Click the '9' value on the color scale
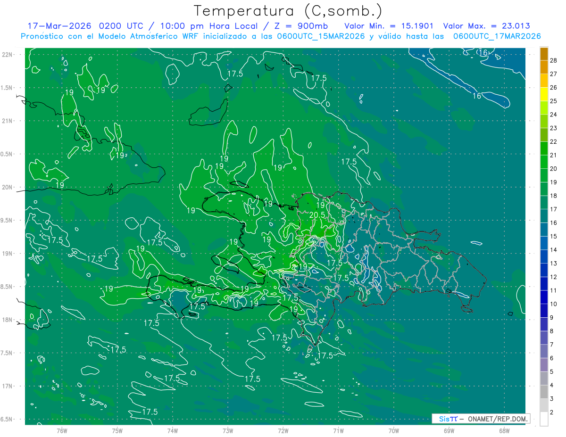566x437 pixels. [552, 318]
